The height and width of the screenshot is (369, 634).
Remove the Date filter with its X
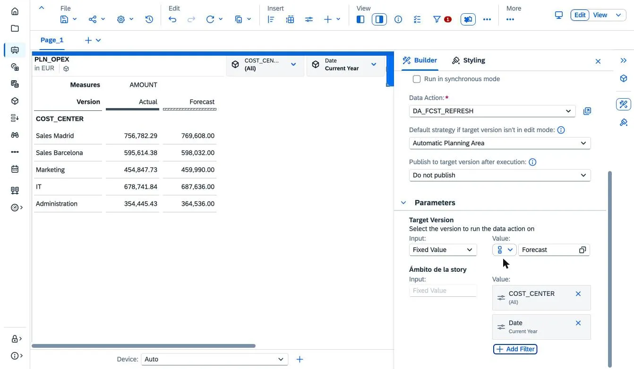pos(578,323)
